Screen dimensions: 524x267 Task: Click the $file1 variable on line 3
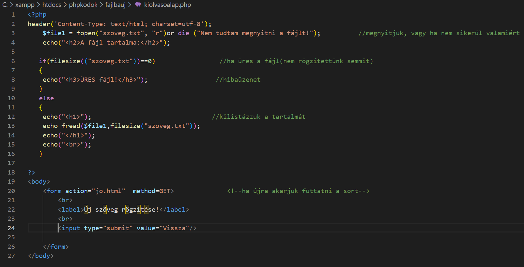(54, 33)
